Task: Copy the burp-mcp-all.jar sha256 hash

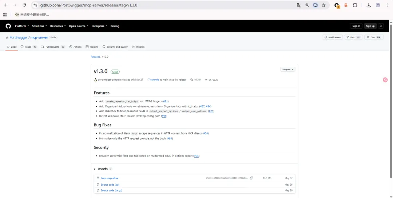Action: coord(251,178)
